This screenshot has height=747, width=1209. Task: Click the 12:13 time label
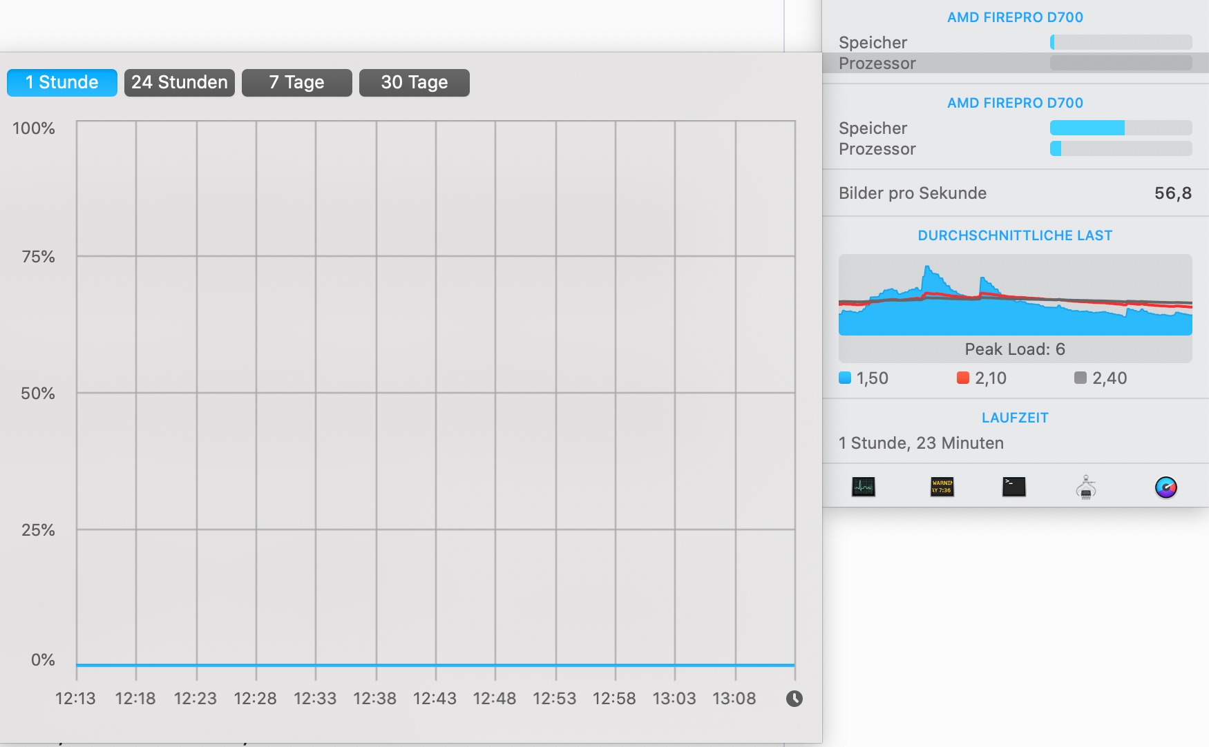pos(75,699)
